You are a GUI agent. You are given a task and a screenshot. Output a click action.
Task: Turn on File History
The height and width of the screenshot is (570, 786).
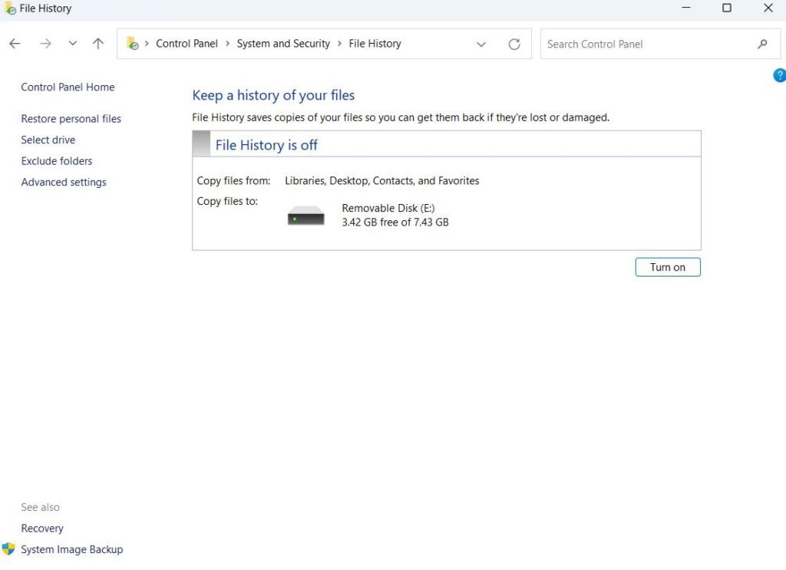click(x=668, y=267)
